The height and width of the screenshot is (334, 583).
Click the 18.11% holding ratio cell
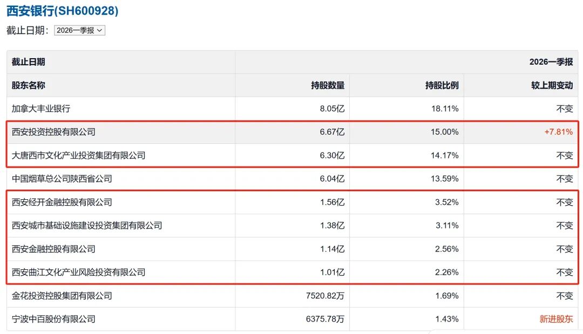click(445, 109)
